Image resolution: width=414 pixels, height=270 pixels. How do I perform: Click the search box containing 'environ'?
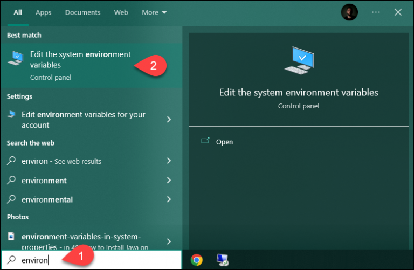point(91,260)
